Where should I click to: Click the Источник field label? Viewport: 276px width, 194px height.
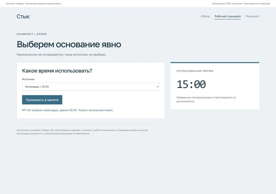pyautogui.click(x=28, y=79)
